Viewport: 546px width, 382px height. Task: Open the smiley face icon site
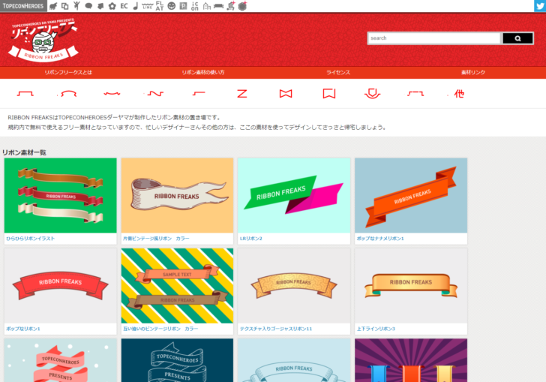171,6
